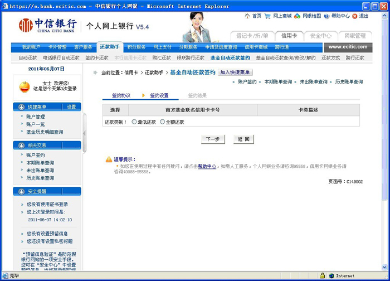Select the 全额还款 radio button

point(162,122)
